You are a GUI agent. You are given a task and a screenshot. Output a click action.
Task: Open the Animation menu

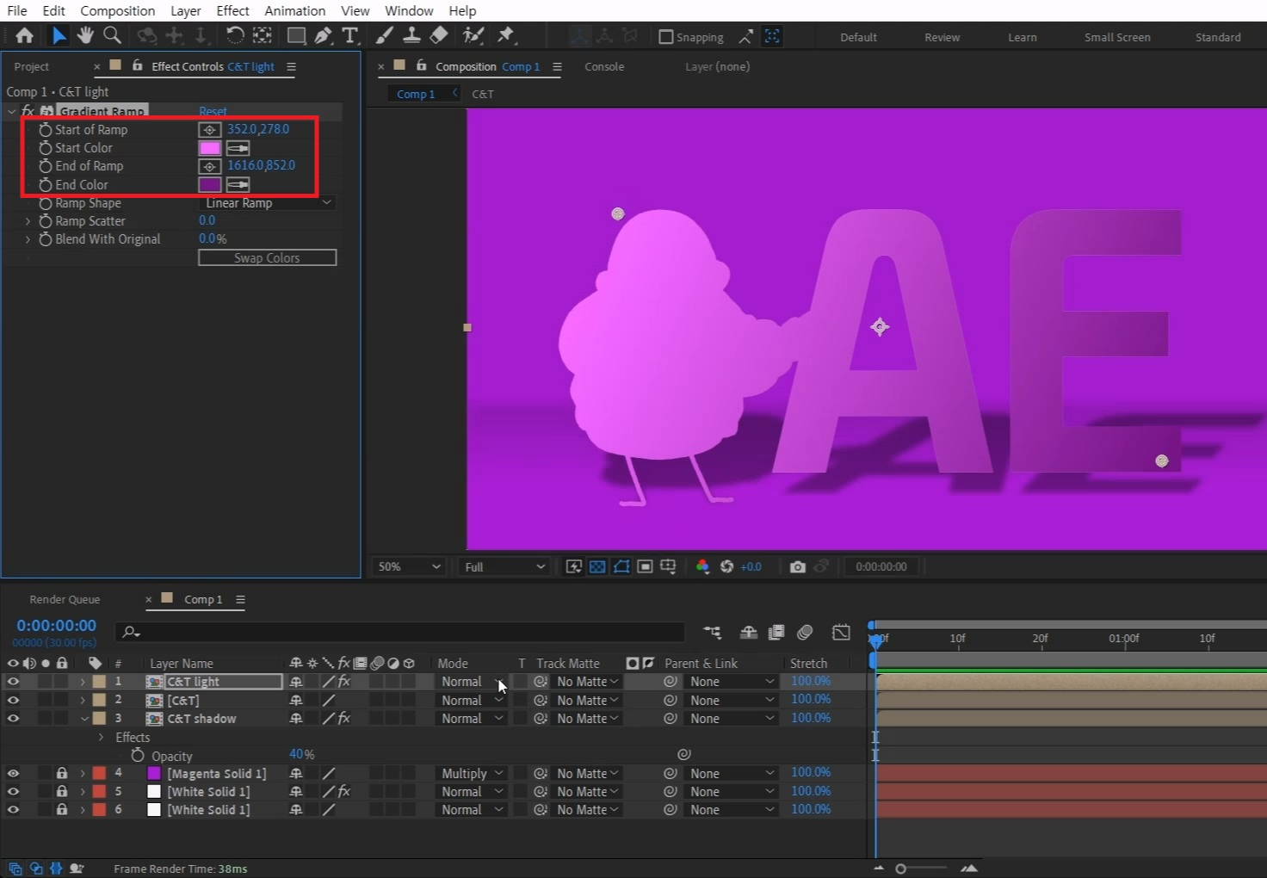pyautogui.click(x=294, y=10)
